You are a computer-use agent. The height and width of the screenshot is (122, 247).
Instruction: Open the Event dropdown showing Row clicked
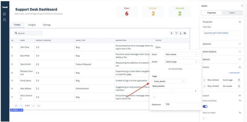182,54
